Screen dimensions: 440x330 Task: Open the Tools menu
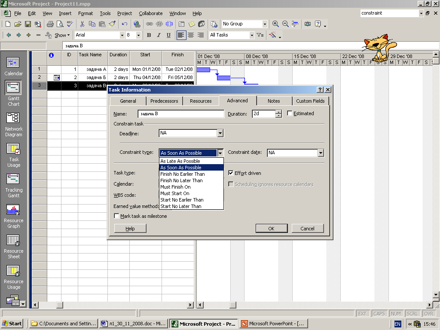(x=105, y=13)
